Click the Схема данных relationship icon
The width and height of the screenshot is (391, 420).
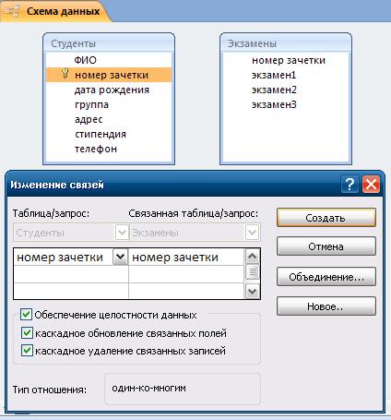(x=12, y=12)
